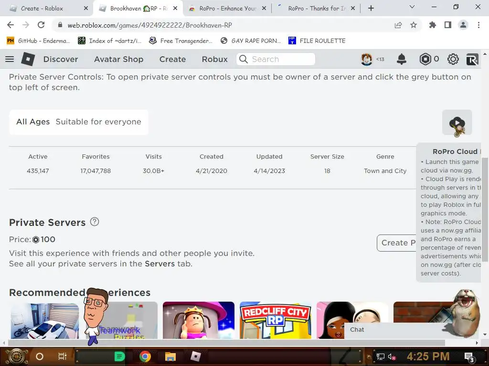
Task: Reload the current page
Action: click(x=41, y=25)
